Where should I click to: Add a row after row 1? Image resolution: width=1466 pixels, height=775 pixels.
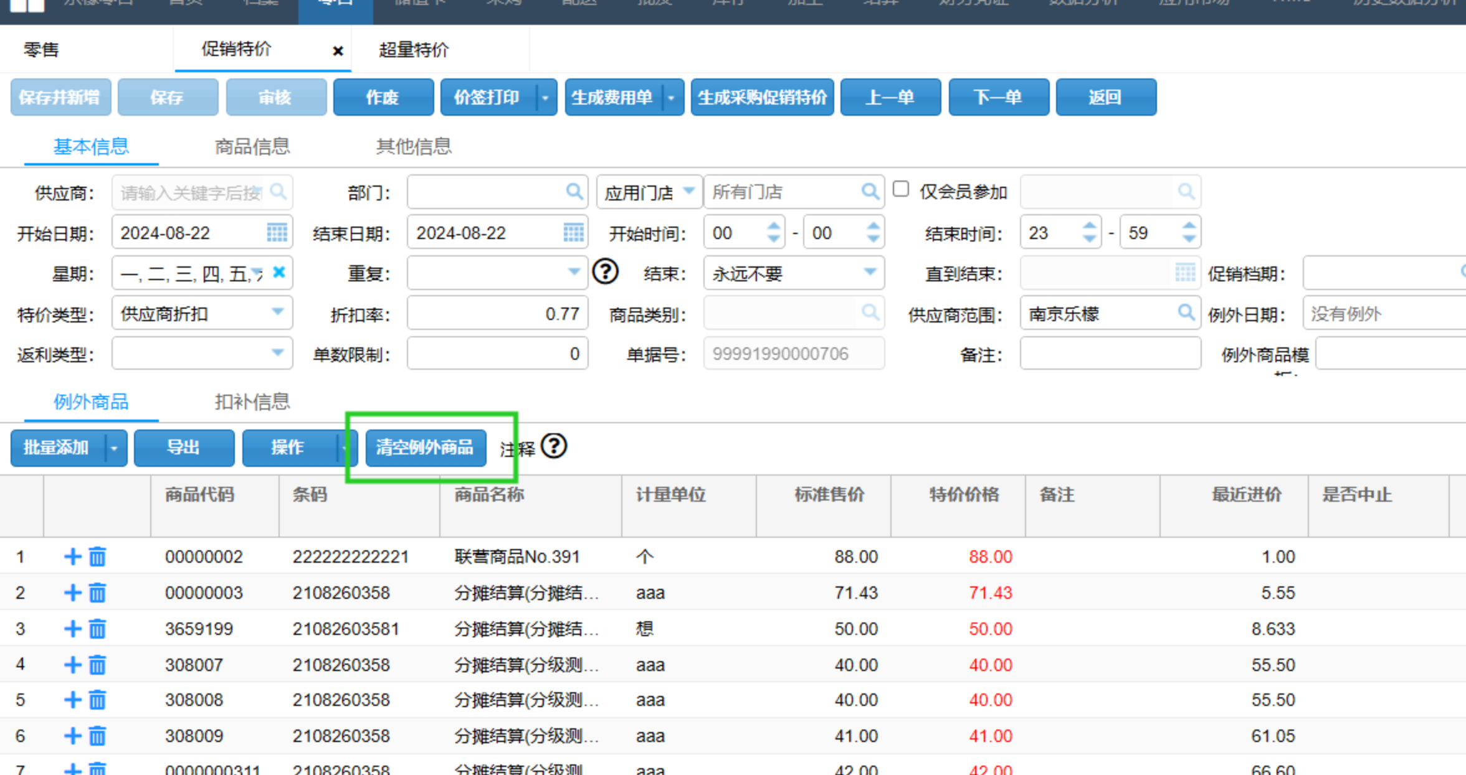[73, 557]
